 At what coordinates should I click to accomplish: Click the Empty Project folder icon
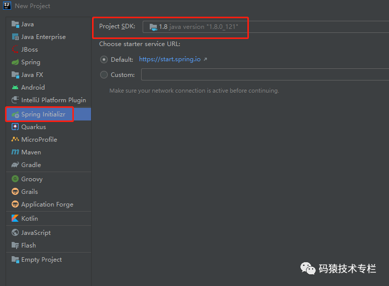point(15,260)
